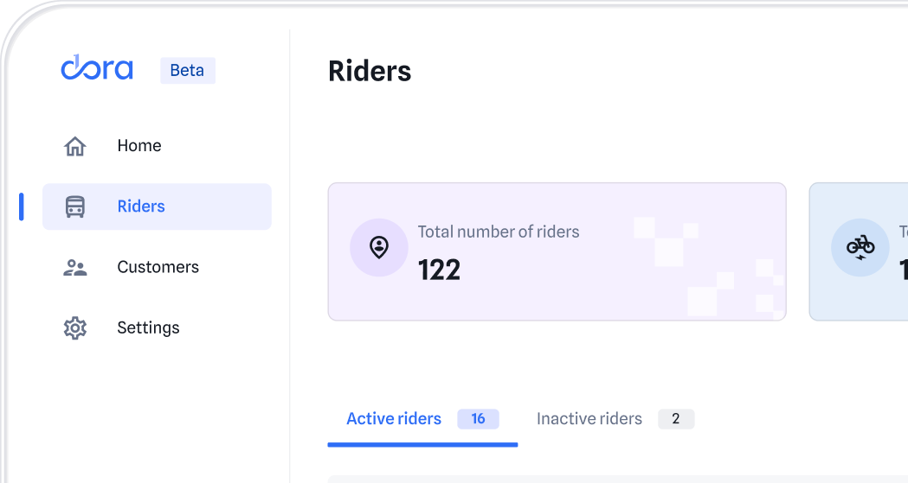Screen dimensions: 908x483
Task: Open the Settings label in sidebar
Action: [x=148, y=327]
